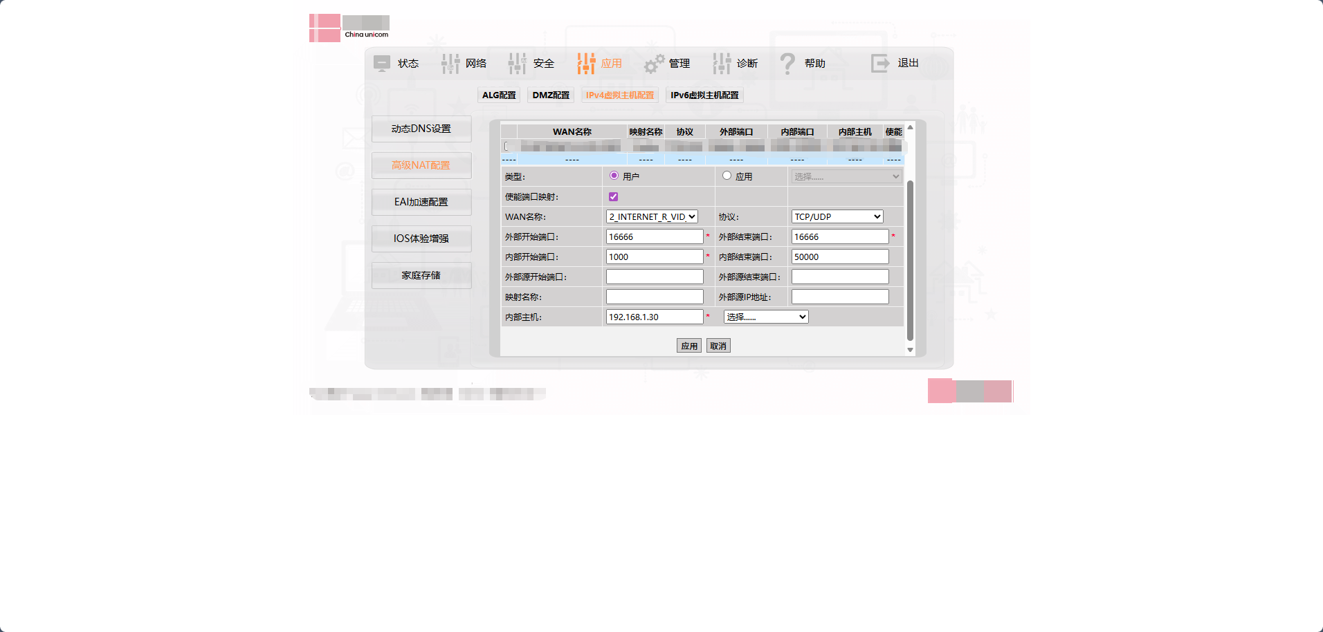1323x632 pixels.
Task: Expand the TCP/UDP protocol dropdown
Action: pyautogui.click(x=837, y=217)
